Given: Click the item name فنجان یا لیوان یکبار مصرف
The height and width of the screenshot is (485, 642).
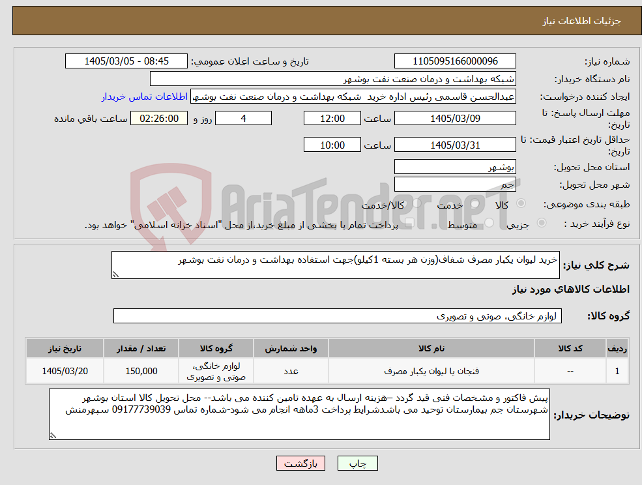Looking at the screenshot, I should point(431,371).
